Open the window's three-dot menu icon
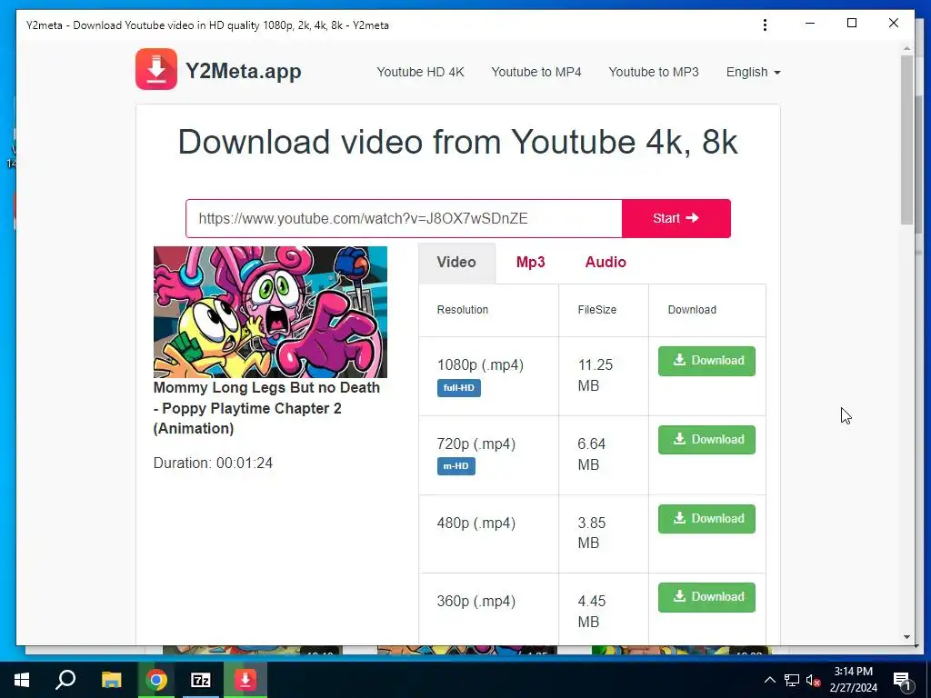The height and width of the screenshot is (698, 931). coord(765,25)
